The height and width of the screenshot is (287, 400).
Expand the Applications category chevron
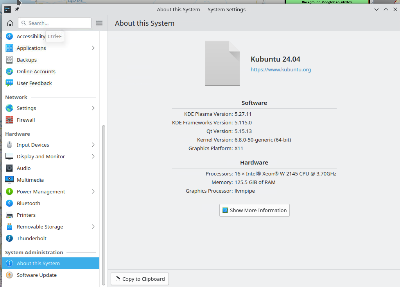[x=93, y=48]
